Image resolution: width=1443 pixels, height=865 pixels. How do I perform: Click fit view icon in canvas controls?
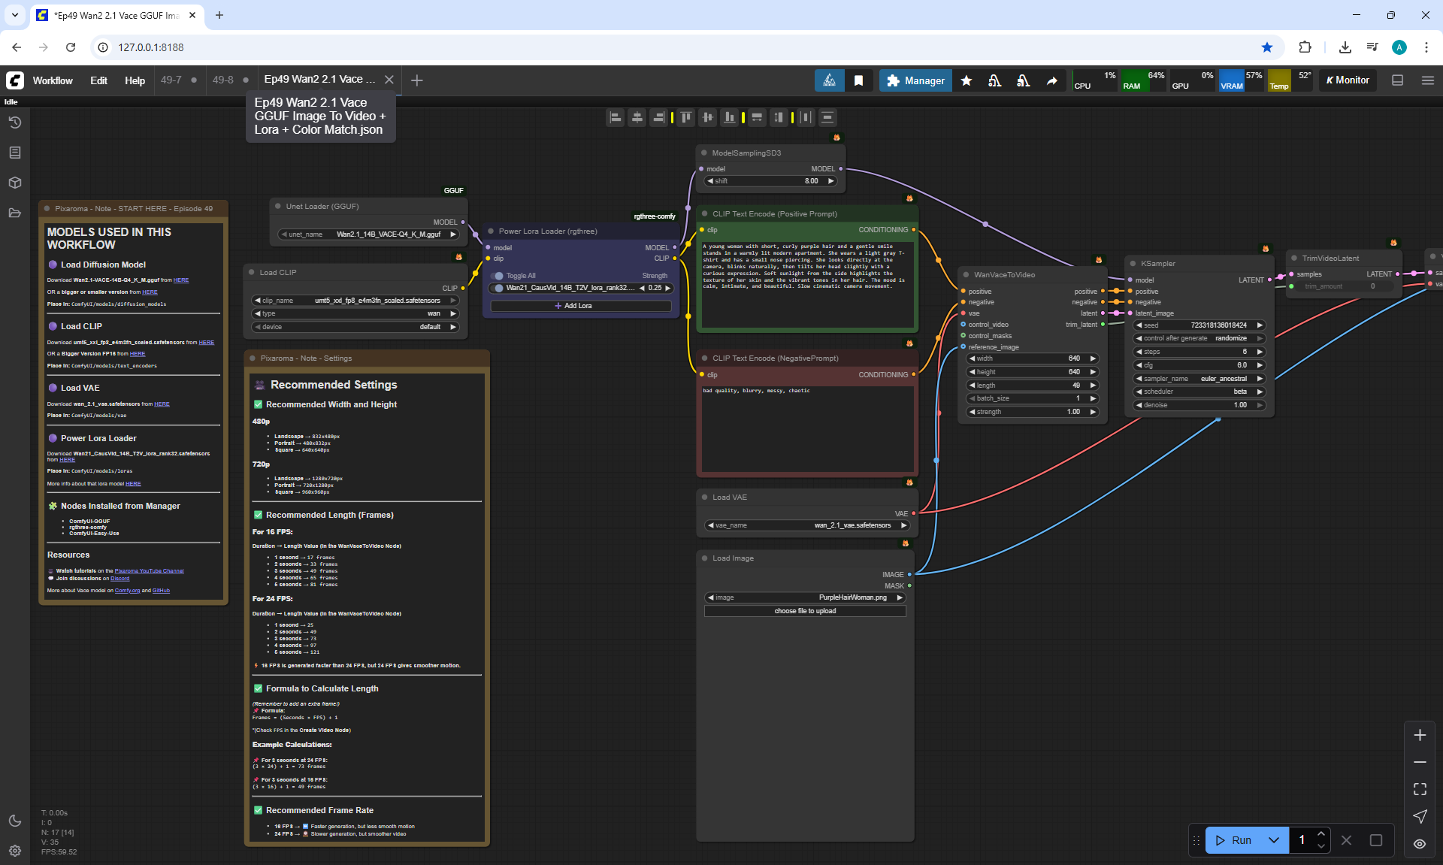[x=1420, y=789]
